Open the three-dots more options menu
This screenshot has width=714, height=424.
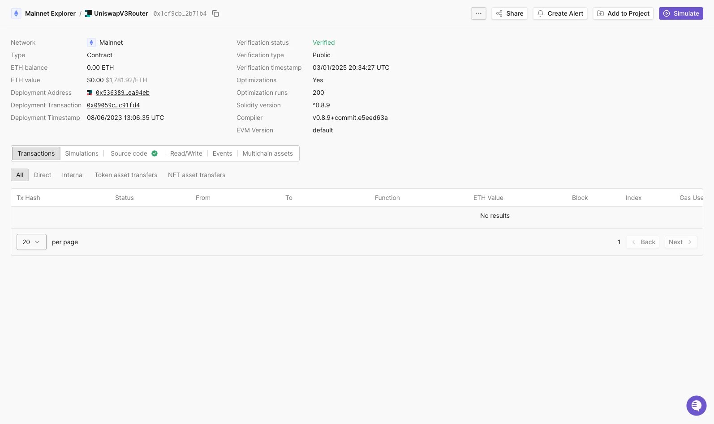tap(478, 13)
